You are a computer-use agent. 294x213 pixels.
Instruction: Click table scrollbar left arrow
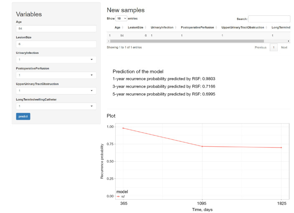point(109,41)
